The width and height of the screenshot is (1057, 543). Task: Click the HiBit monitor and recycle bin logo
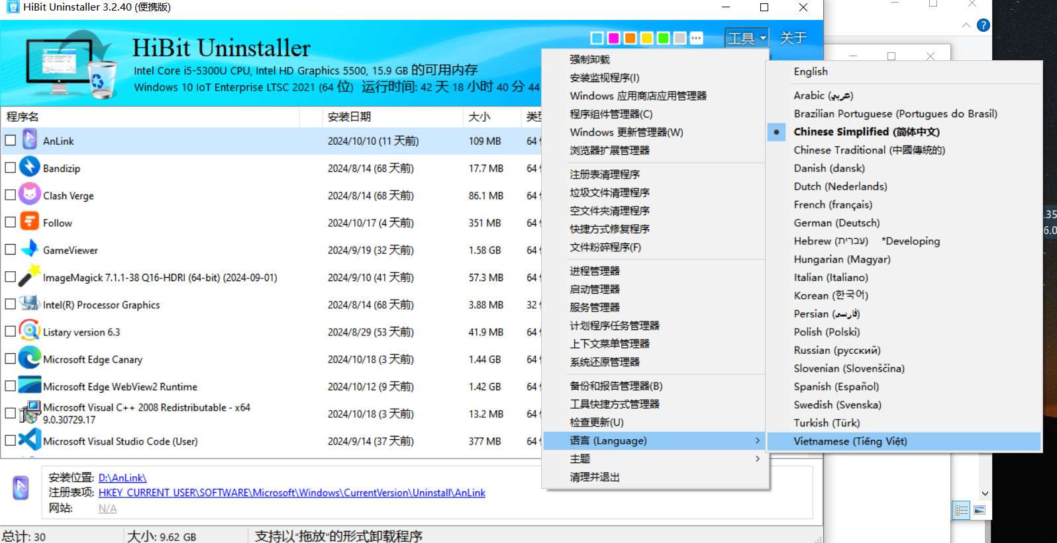pos(71,66)
